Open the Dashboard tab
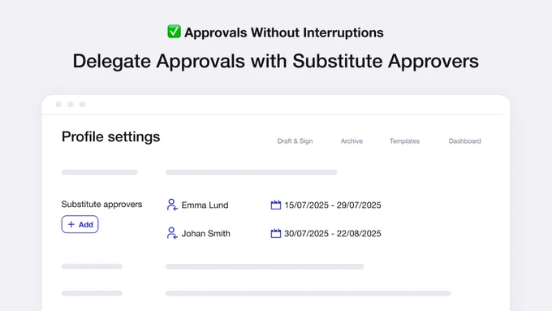This screenshot has width=552, height=311. tap(464, 140)
